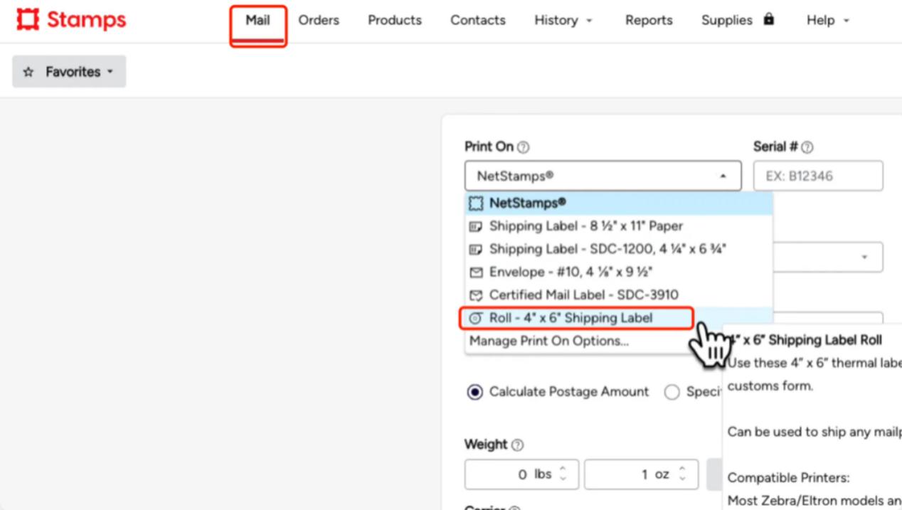Click the Favorites star icon
The height and width of the screenshot is (510, 902).
28,72
